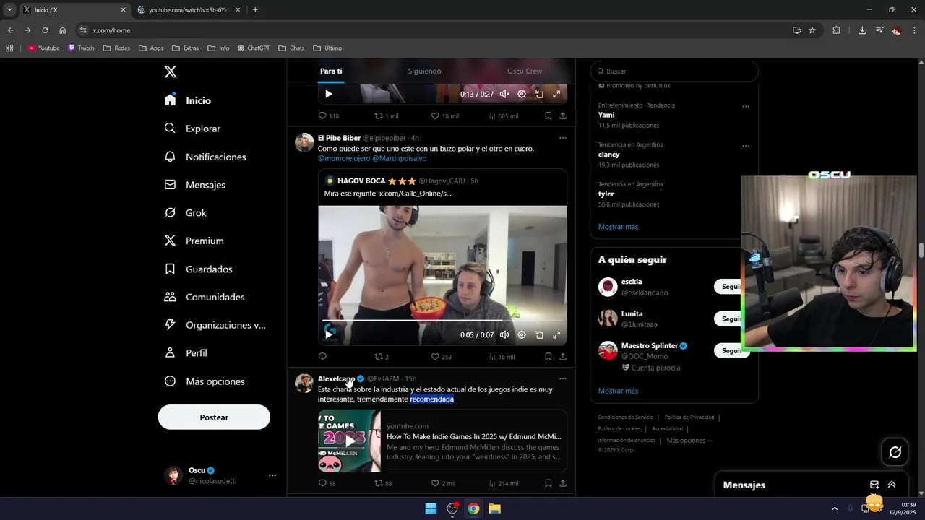Viewport: 925px width, 520px height.
Task: Click the X logo in the sidebar
Action: tap(170, 71)
